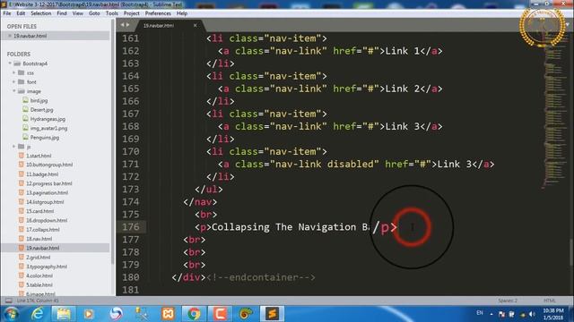
Task: Collapse the image folder arrow
Action: 14,91
